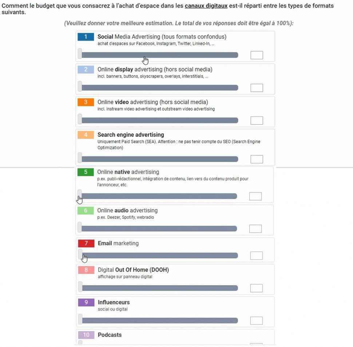Click the light orange number 4 badge
The image size is (353, 347).
[x=86, y=135]
